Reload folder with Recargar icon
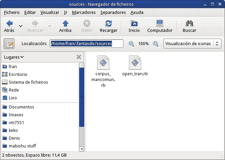The image size is (225, 160). tap(108, 24)
